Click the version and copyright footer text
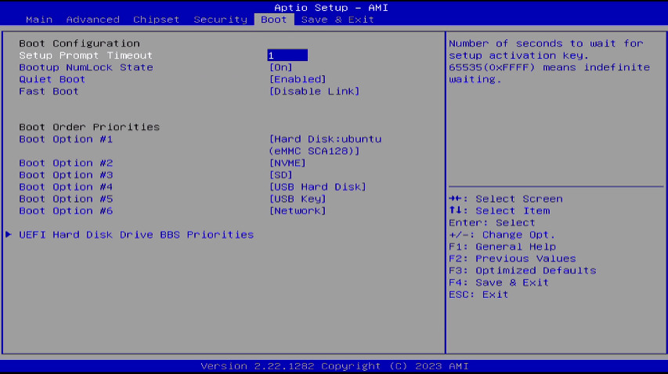This screenshot has width=668, height=374. coord(334,366)
